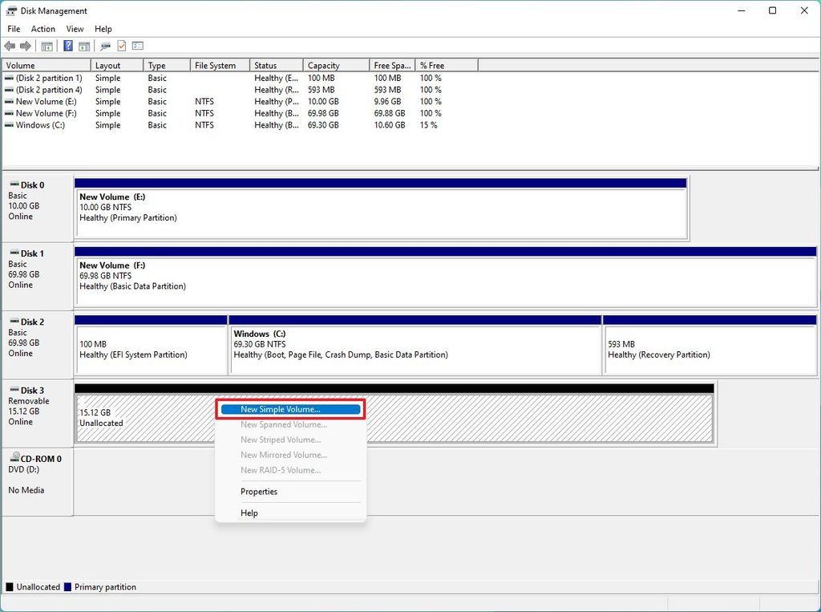Open Help using the blue question mark icon
This screenshot has height=612, width=821.
tap(68, 46)
